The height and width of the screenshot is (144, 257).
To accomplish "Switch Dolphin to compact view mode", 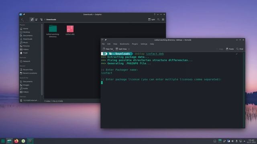I will [37, 20].
